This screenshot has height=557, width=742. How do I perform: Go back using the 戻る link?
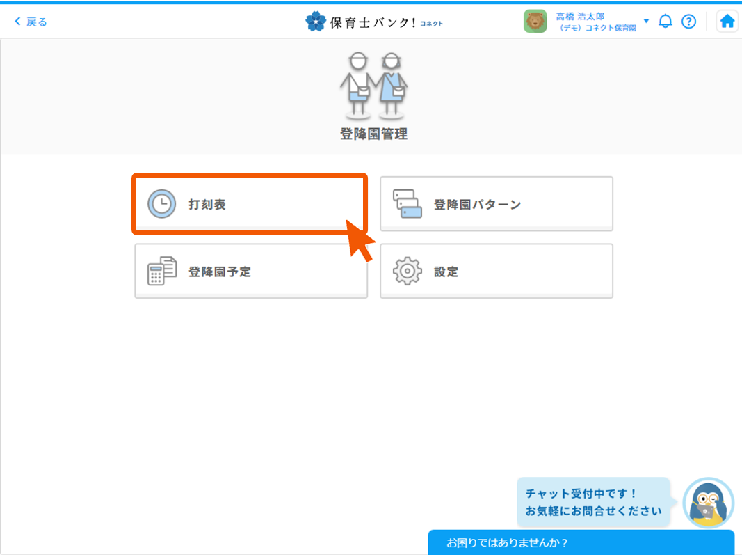point(29,21)
